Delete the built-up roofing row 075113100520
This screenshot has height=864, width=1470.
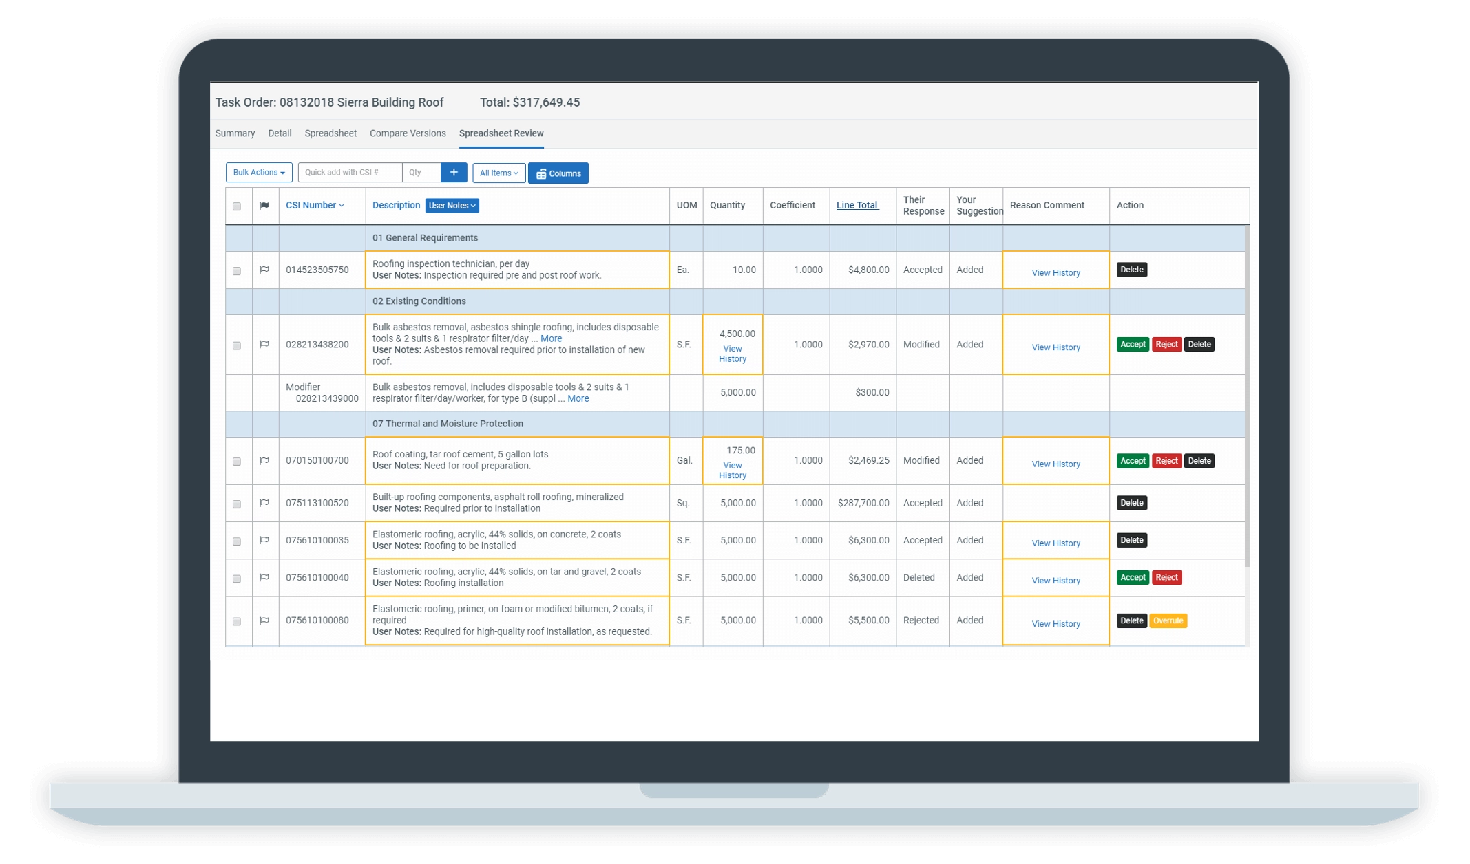coord(1131,503)
